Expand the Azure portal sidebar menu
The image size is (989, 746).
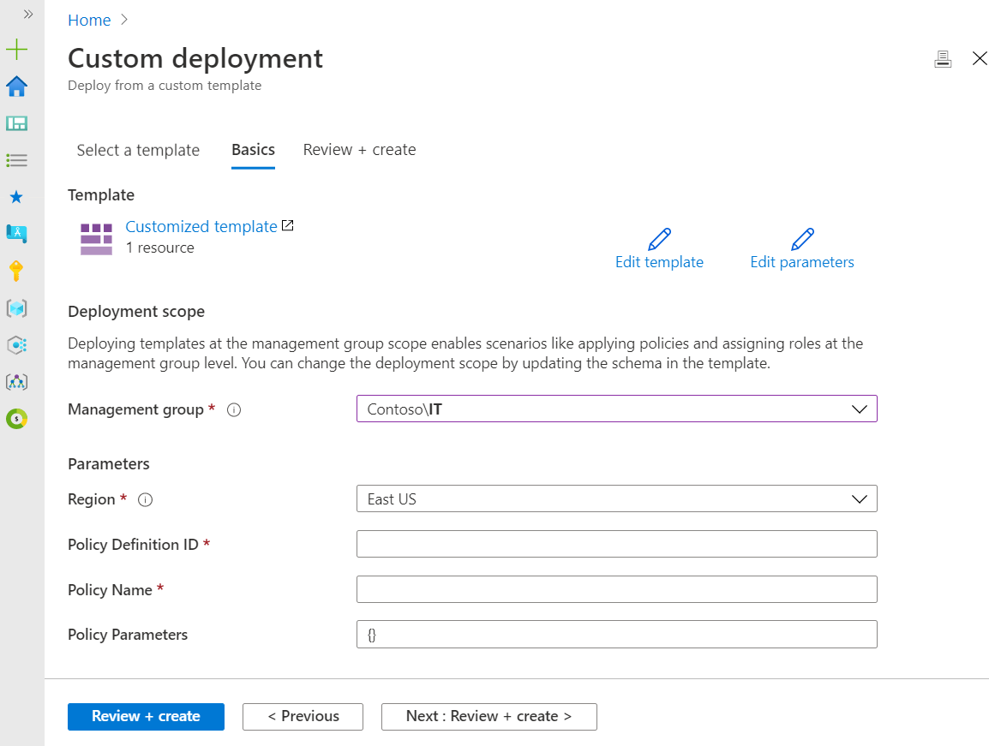[27, 14]
